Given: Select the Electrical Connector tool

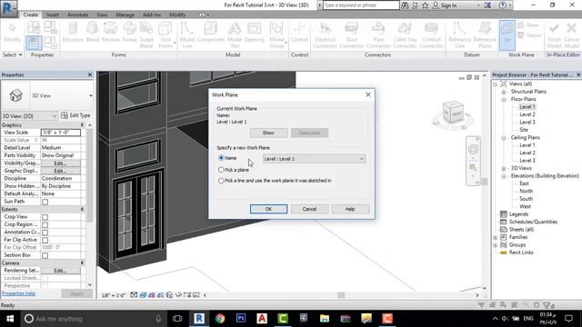Looking at the screenshot, I should [326, 35].
